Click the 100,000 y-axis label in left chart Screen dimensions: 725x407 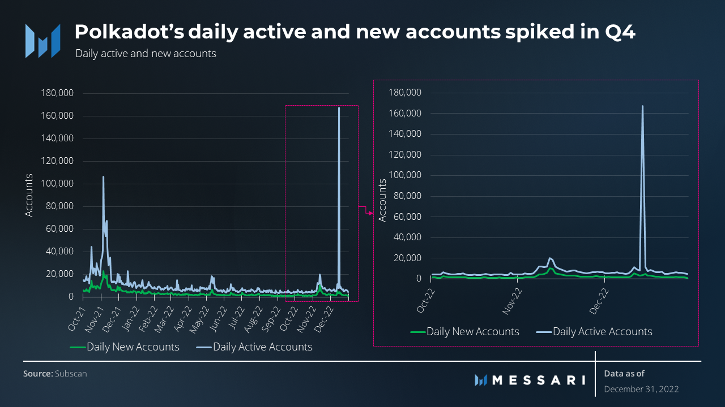pos(58,184)
